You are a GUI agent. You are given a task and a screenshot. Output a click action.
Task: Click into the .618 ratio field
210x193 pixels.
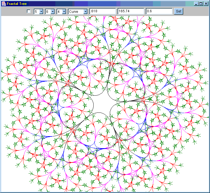coord(102,11)
